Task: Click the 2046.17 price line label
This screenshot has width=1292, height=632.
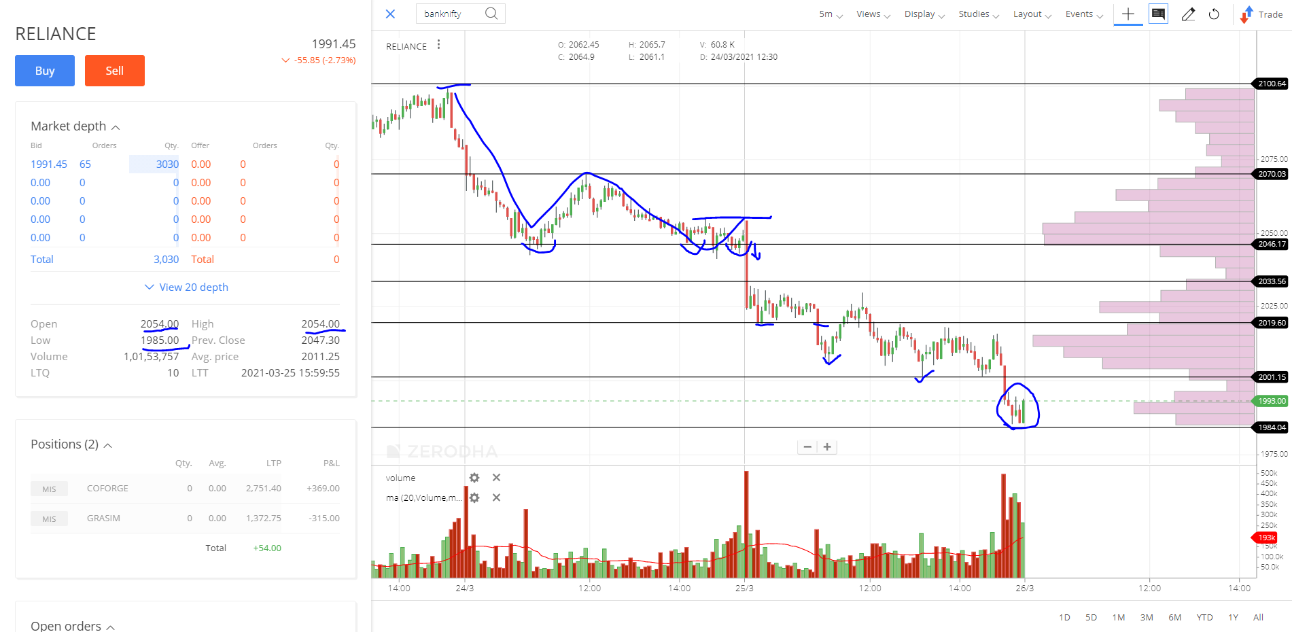Action: pos(1271,244)
